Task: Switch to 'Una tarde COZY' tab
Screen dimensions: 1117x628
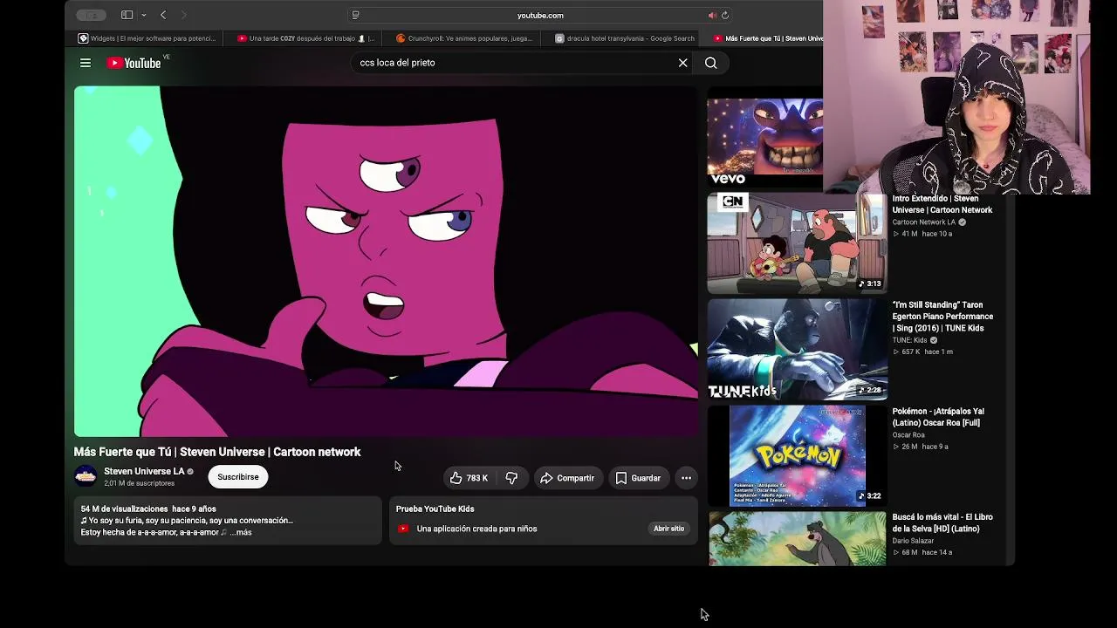Action: tap(306, 38)
